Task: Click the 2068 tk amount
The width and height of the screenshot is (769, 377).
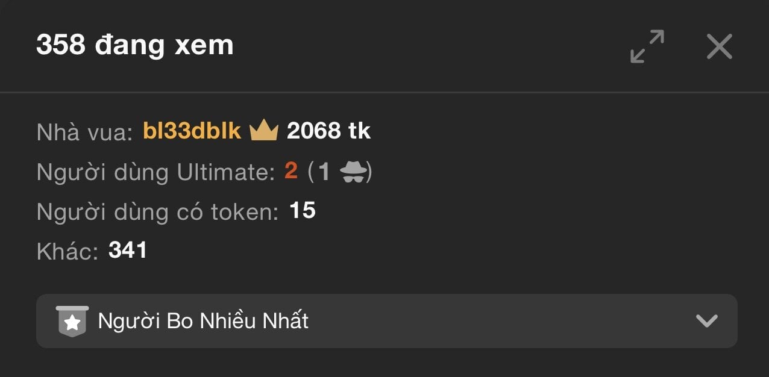Action: coord(328,131)
